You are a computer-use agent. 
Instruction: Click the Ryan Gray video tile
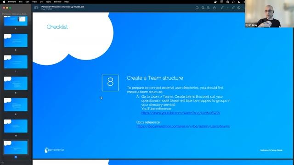click(269, 14)
